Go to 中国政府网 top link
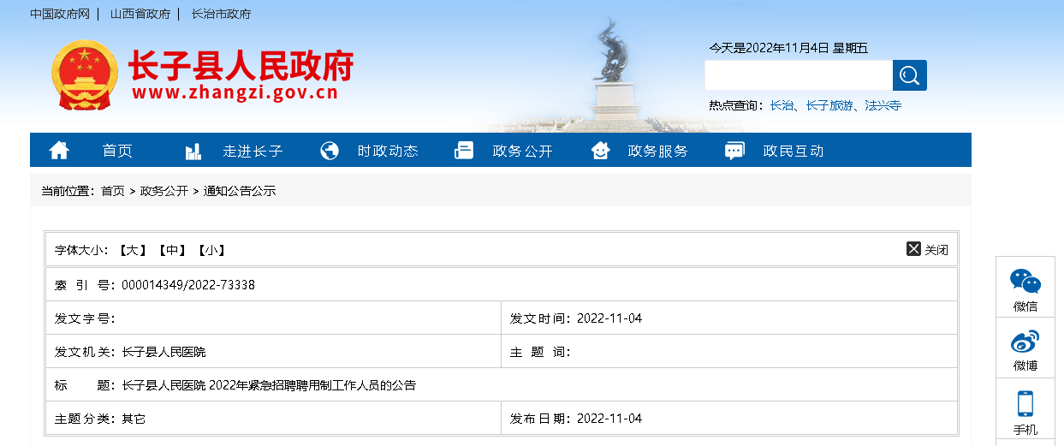 point(60,14)
